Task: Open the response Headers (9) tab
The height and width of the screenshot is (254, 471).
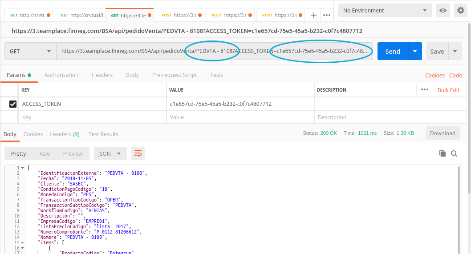Action: [x=65, y=134]
